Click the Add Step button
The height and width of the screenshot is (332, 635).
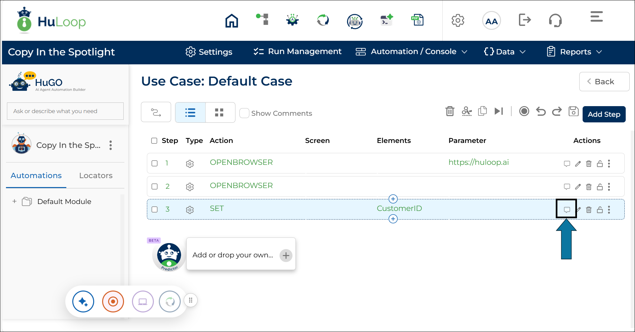[604, 114]
